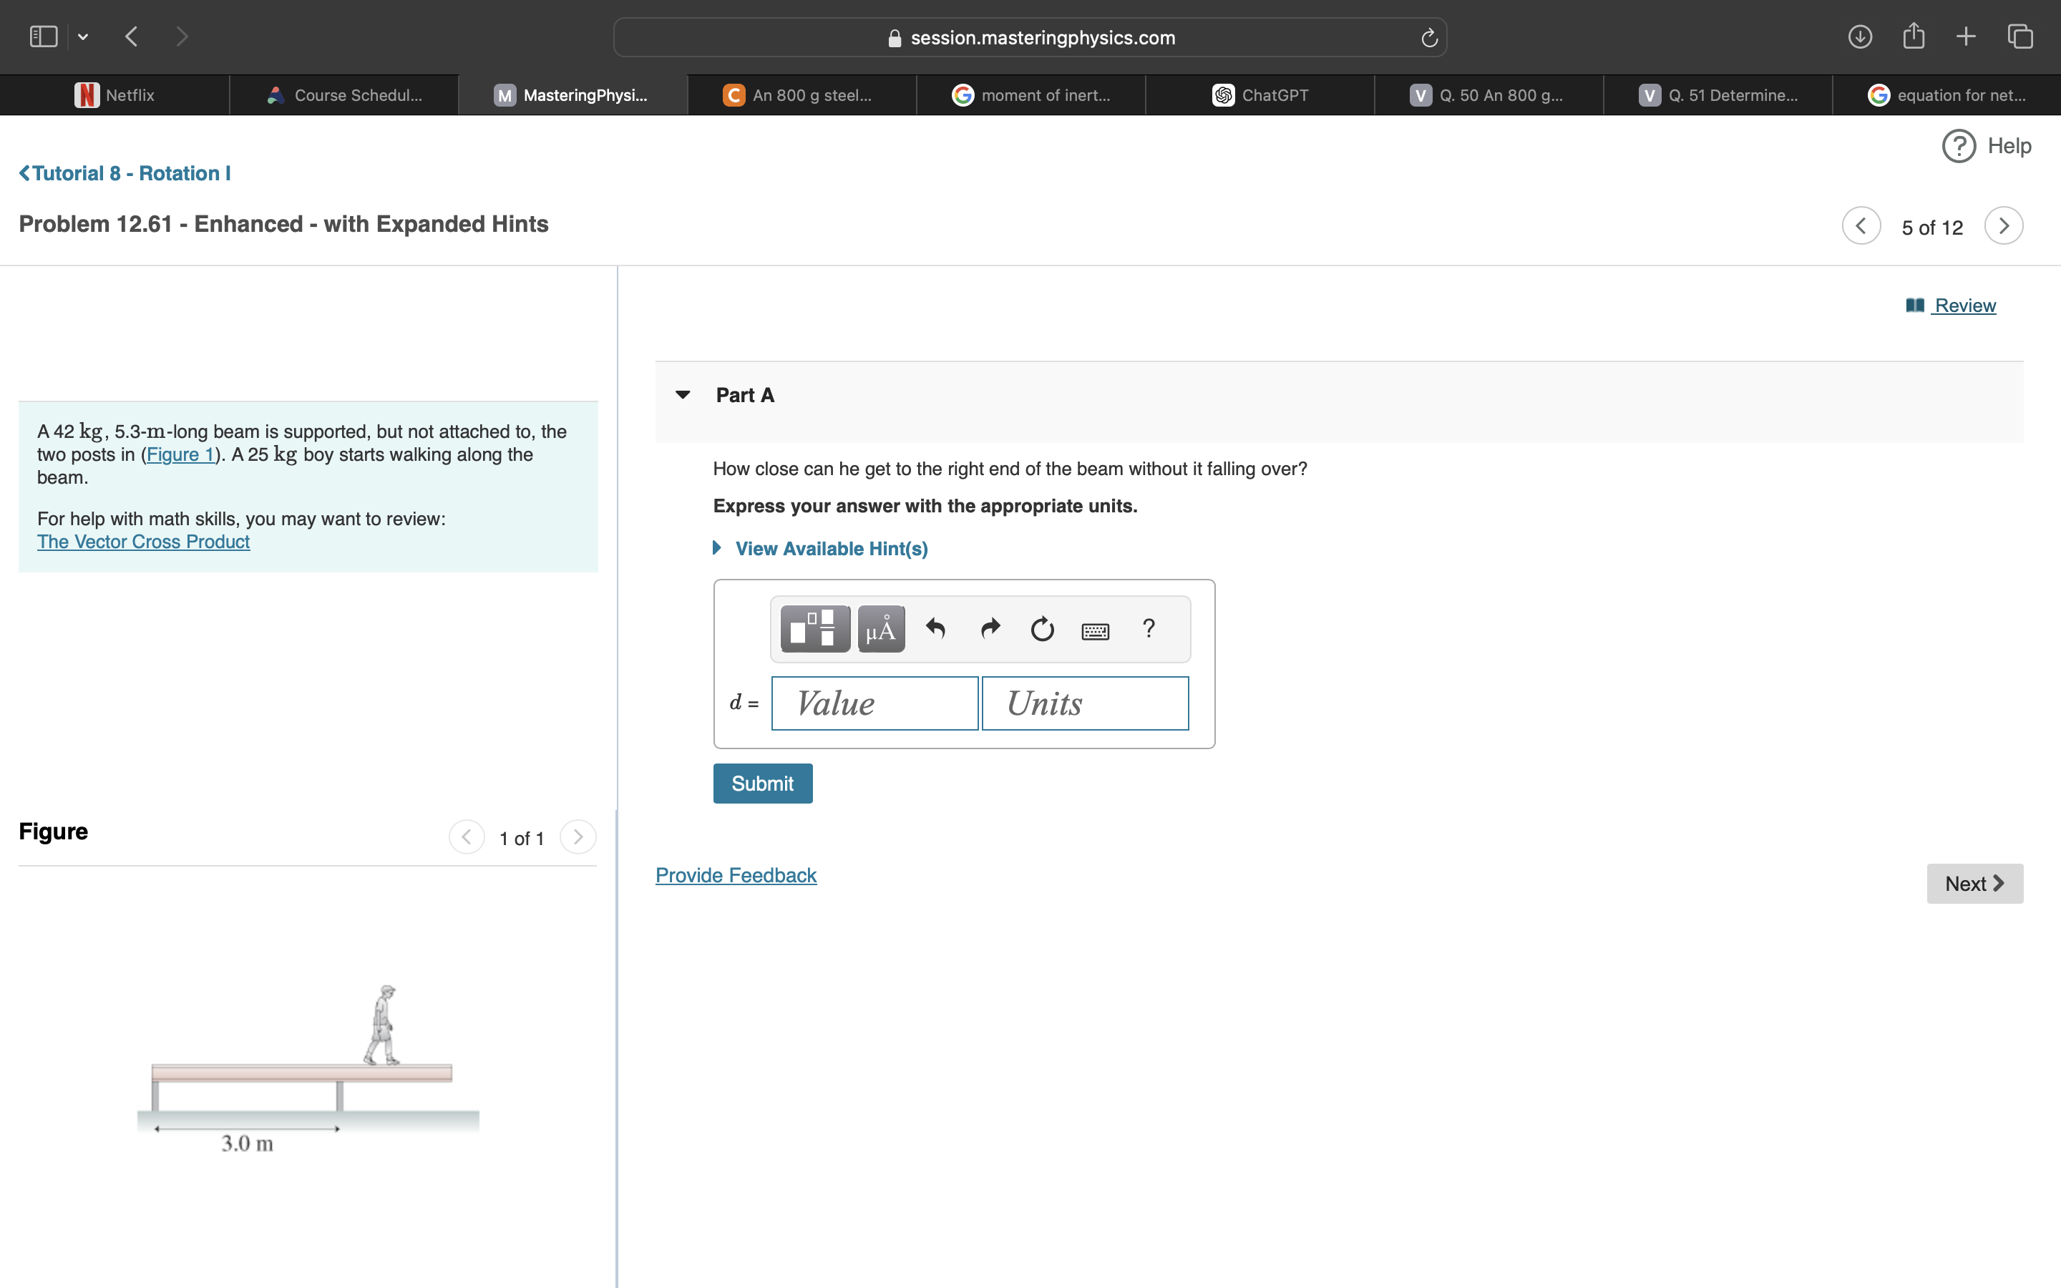The width and height of the screenshot is (2061, 1288).
Task: Click inside the Value input field
Action: 874,703
